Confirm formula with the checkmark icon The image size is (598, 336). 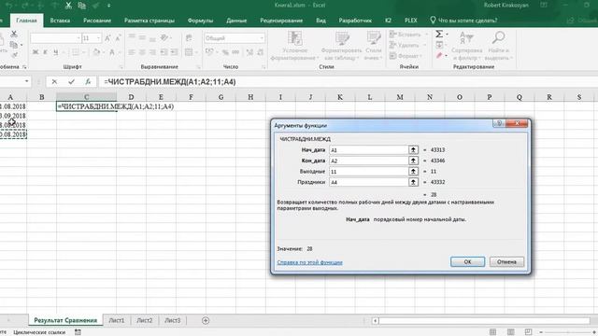[x=71, y=82]
